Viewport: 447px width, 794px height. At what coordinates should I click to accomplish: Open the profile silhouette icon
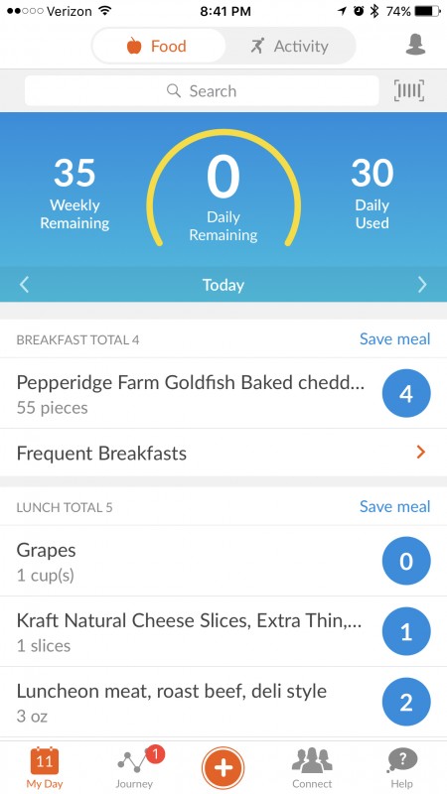point(415,46)
